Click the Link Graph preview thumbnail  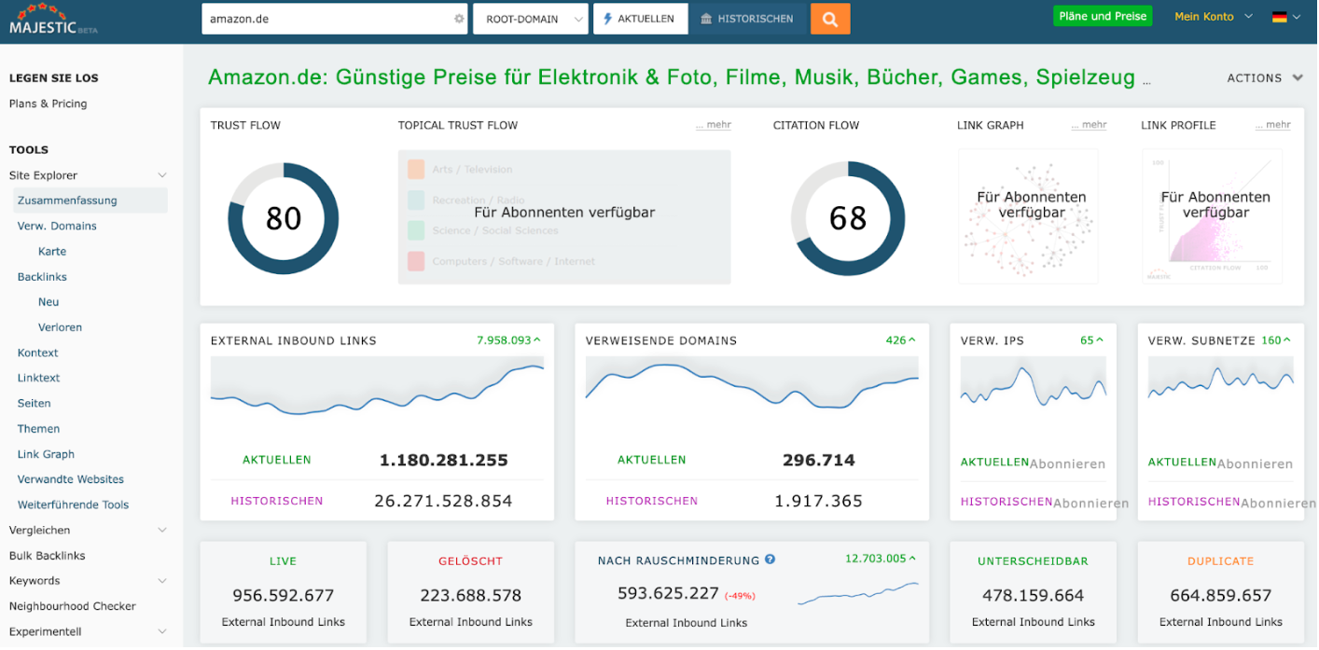(1028, 215)
